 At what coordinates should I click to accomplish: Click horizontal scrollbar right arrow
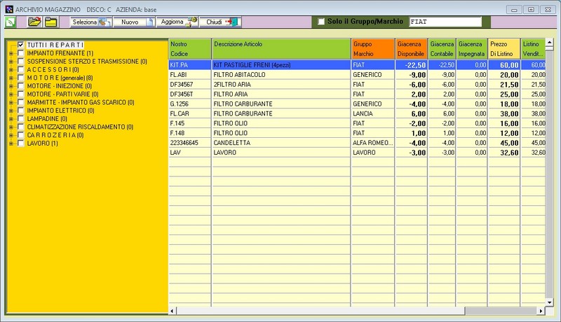pos(541,311)
